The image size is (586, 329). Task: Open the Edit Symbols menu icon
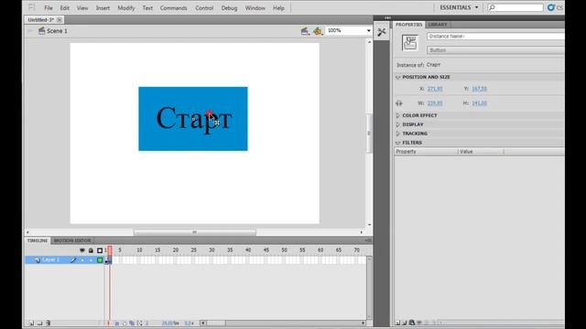click(x=318, y=31)
